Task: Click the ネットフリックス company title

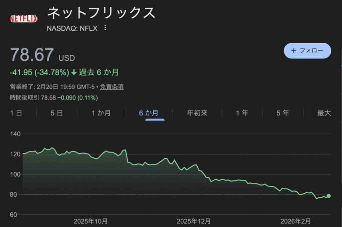Action: pos(102,13)
